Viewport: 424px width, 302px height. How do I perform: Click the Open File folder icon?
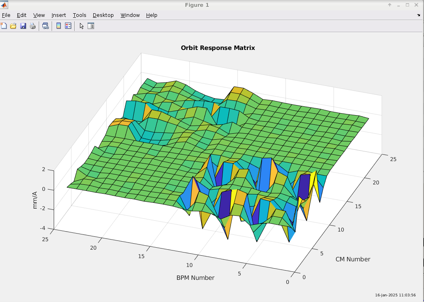[x=13, y=26]
